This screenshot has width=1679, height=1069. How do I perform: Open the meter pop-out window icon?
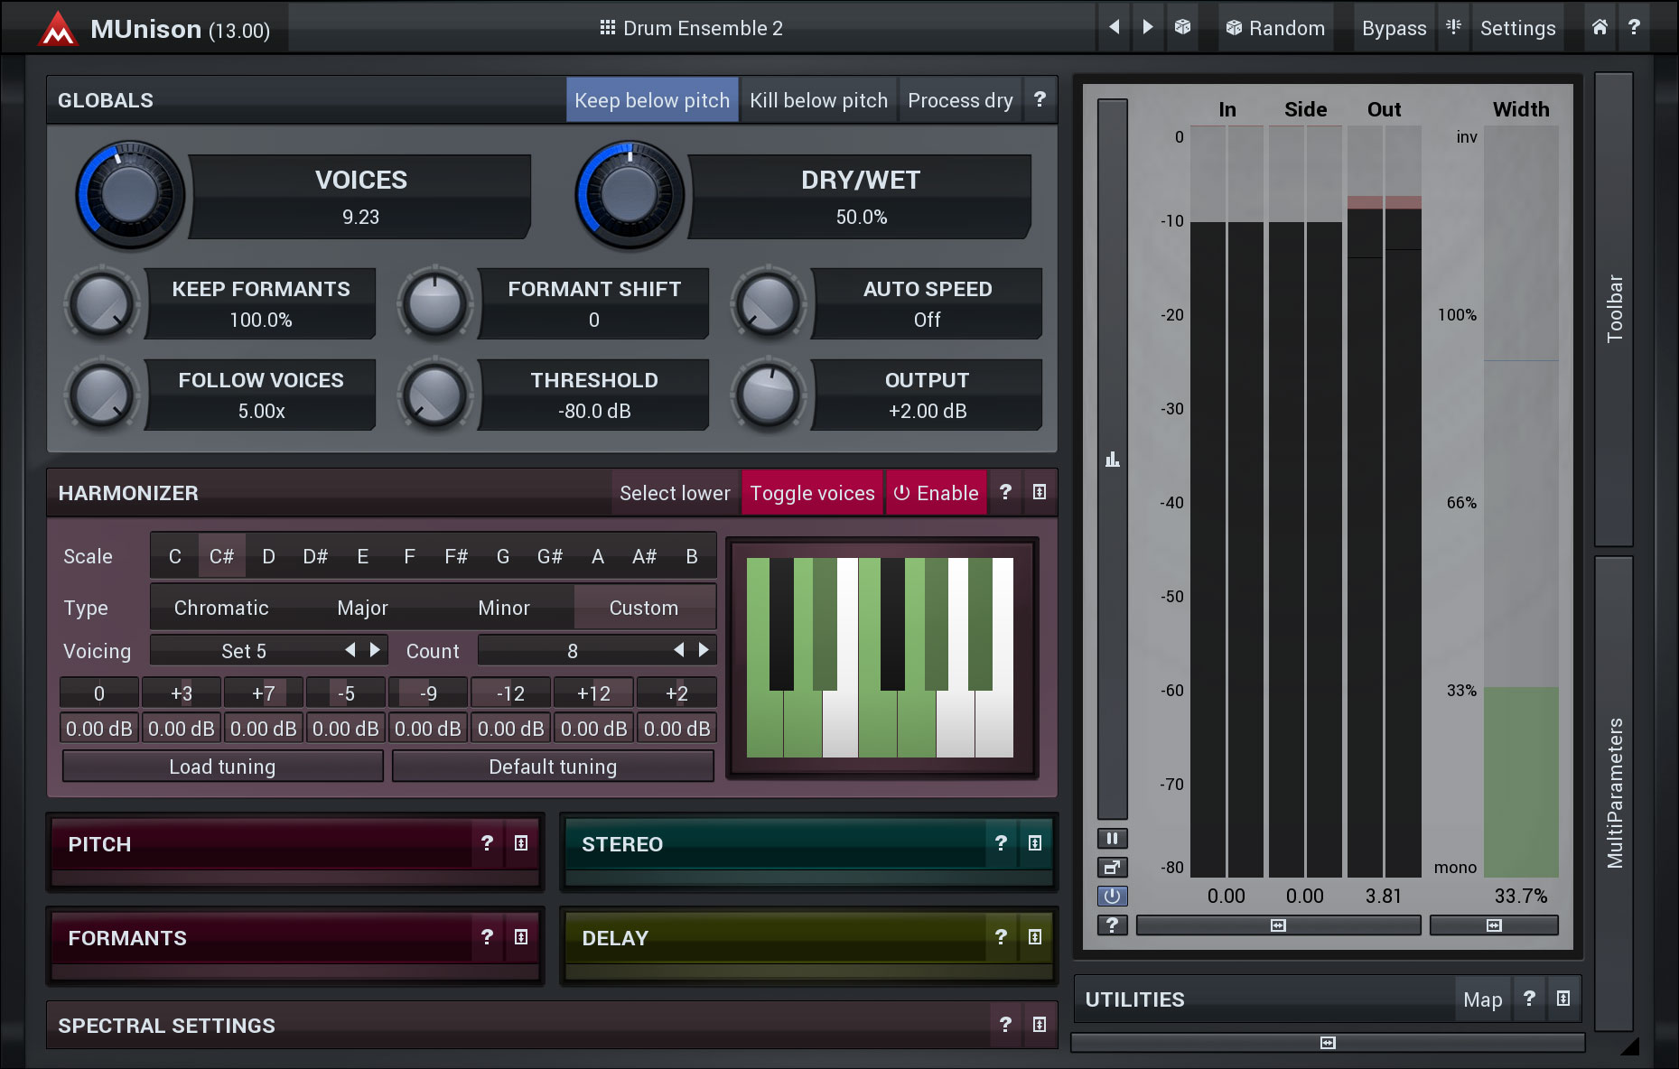tap(1112, 868)
